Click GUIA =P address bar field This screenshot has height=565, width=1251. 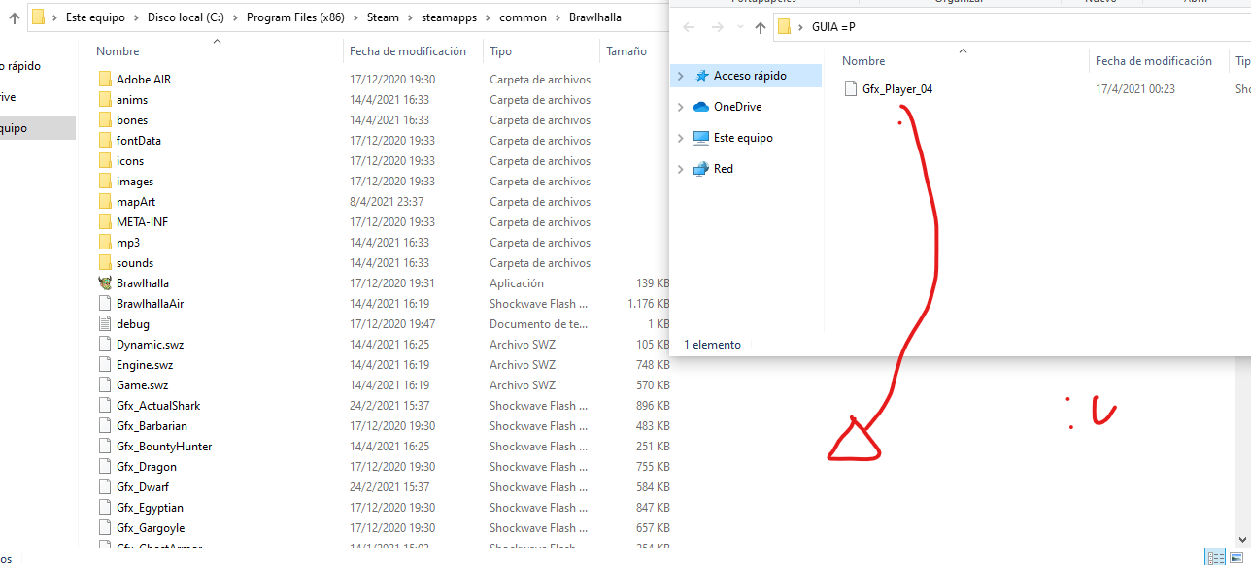click(1013, 27)
